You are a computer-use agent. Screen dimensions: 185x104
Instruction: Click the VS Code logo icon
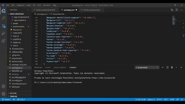[3, 5]
